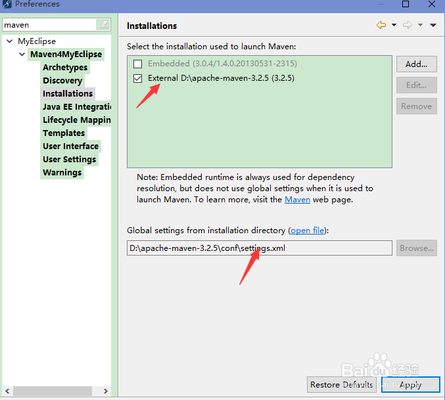Click the Add... button

pos(416,64)
